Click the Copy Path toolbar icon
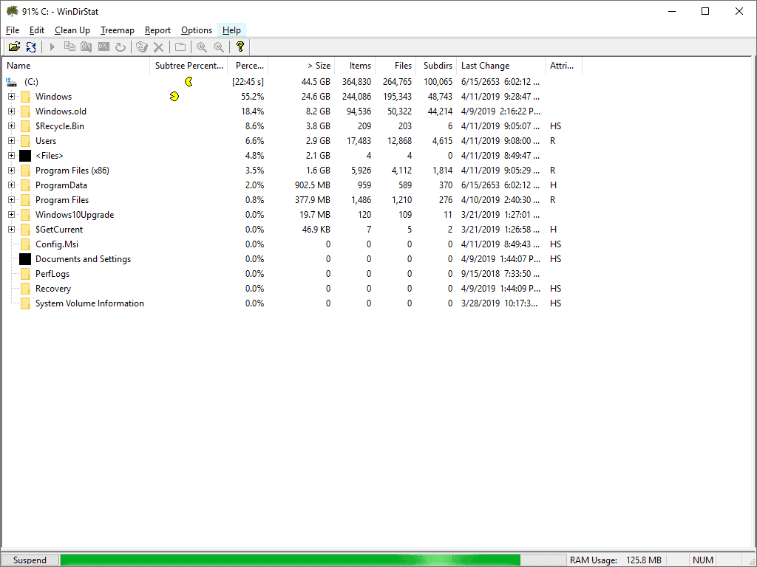The height and width of the screenshot is (567, 757). [x=69, y=47]
